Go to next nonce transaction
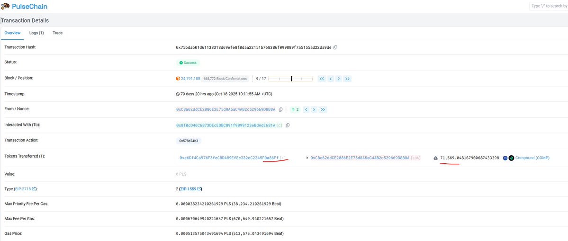This screenshot has height=241, width=568. pyautogui.click(x=315, y=109)
